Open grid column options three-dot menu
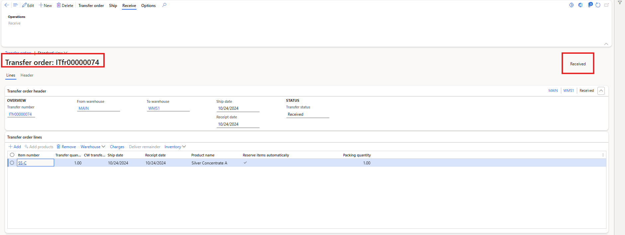Screen dimensions: 625x235 [x=603, y=155]
